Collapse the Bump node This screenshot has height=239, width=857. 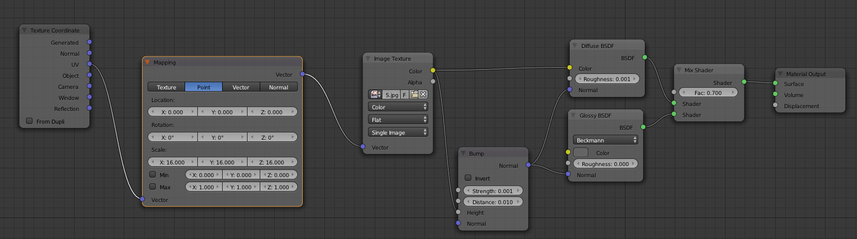[x=464, y=153]
